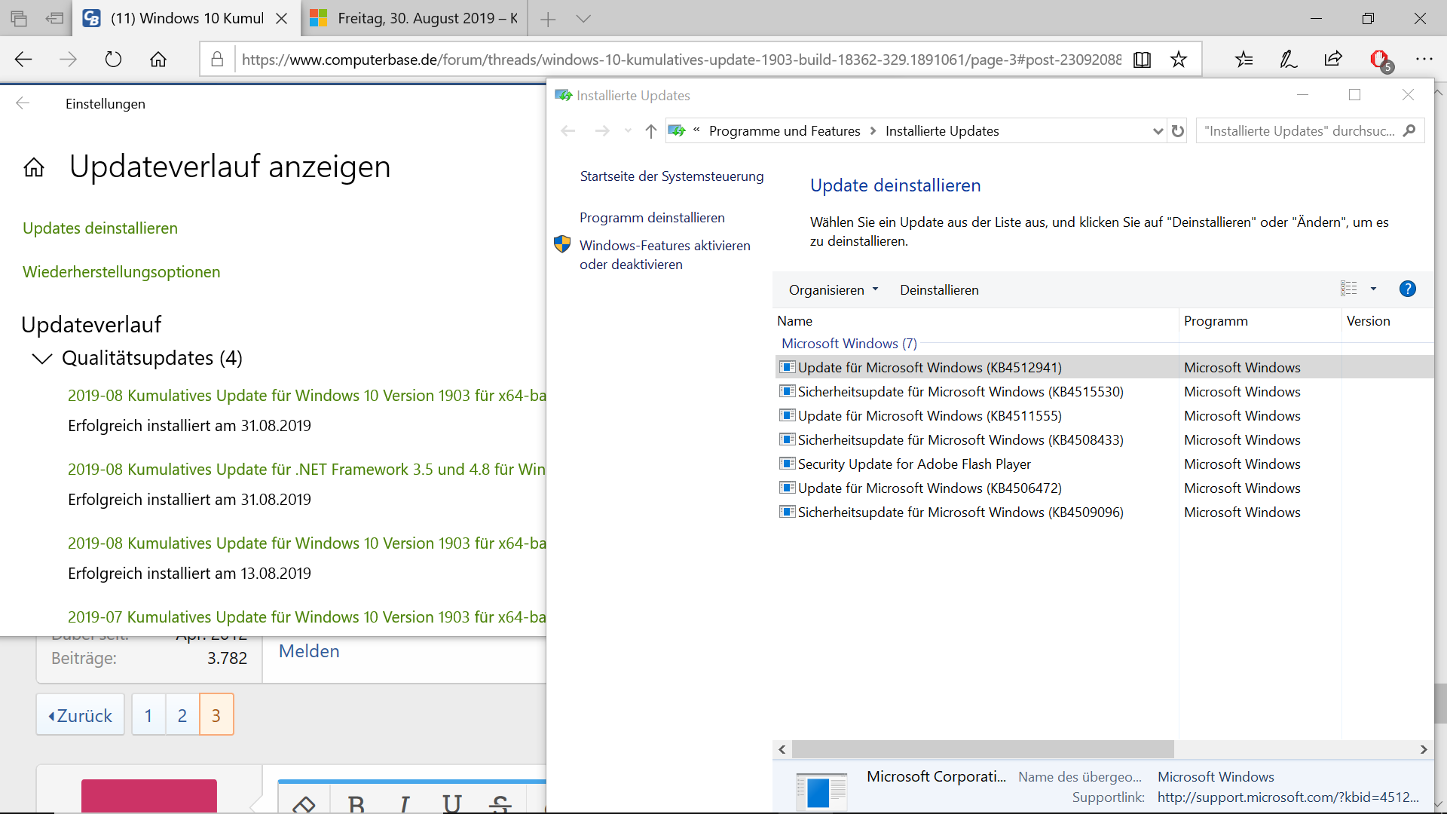
Task: Open view options dropdown arrow
Action: coord(1373,289)
